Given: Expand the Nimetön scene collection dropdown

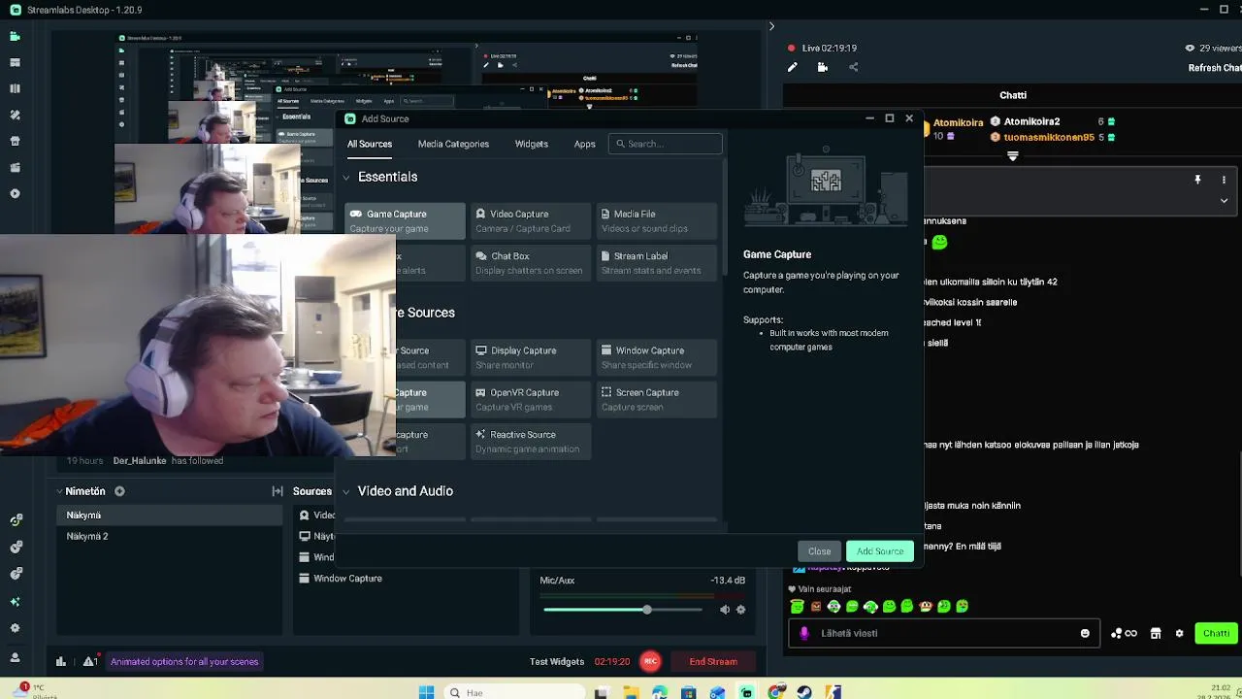Looking at the screenshot, I should (x=59, y=491).
